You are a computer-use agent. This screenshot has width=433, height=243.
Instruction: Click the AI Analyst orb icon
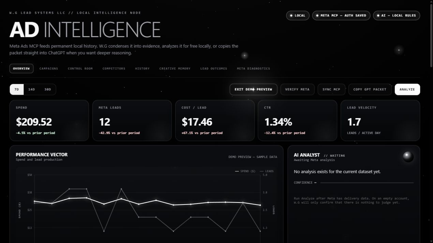click(408, 157)
